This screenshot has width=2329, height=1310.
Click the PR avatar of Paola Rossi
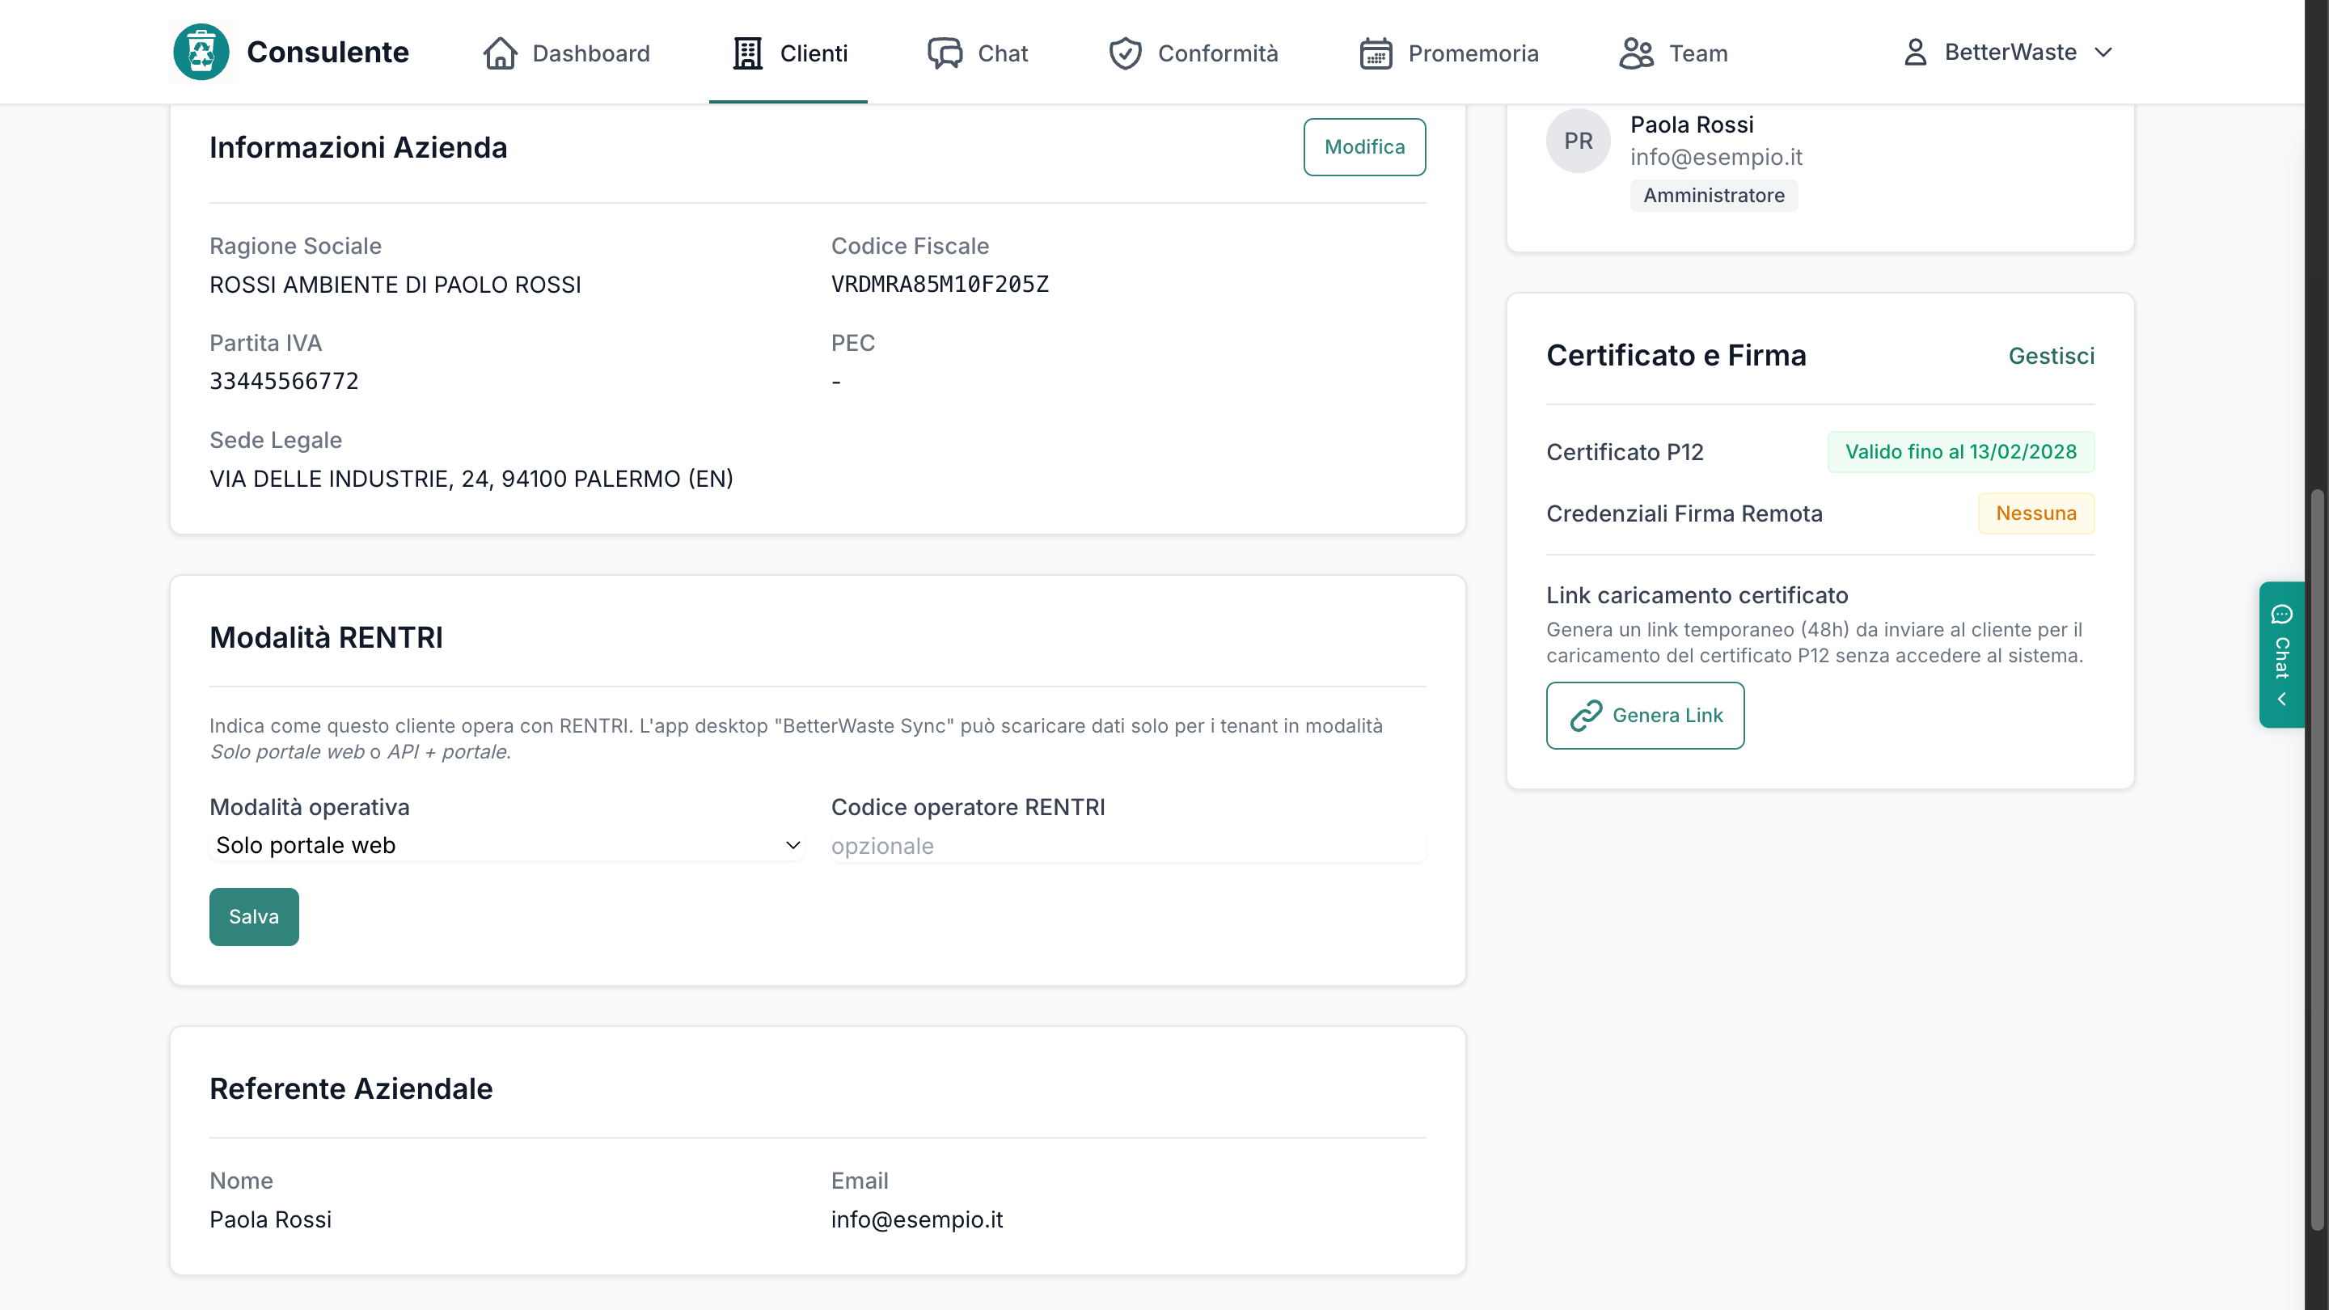click(1578, 141)
